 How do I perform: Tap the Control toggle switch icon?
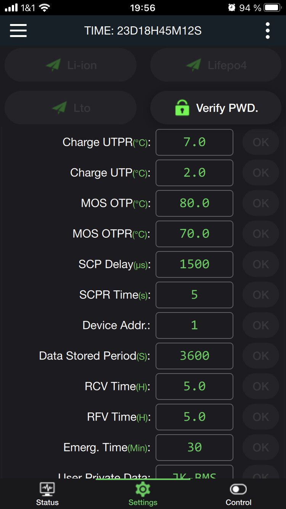(238, 489)
